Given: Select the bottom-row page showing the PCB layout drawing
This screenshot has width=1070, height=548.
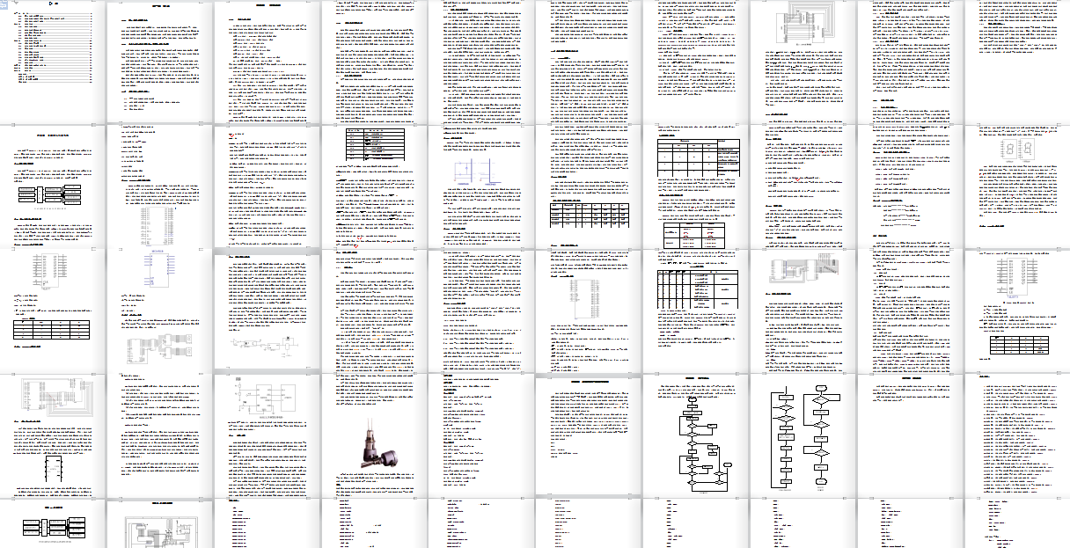Looking at the screenshot, I should pos(160,523).
